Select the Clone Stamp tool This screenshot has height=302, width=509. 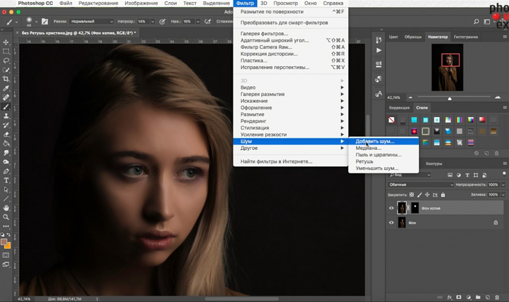pos(6,116)
